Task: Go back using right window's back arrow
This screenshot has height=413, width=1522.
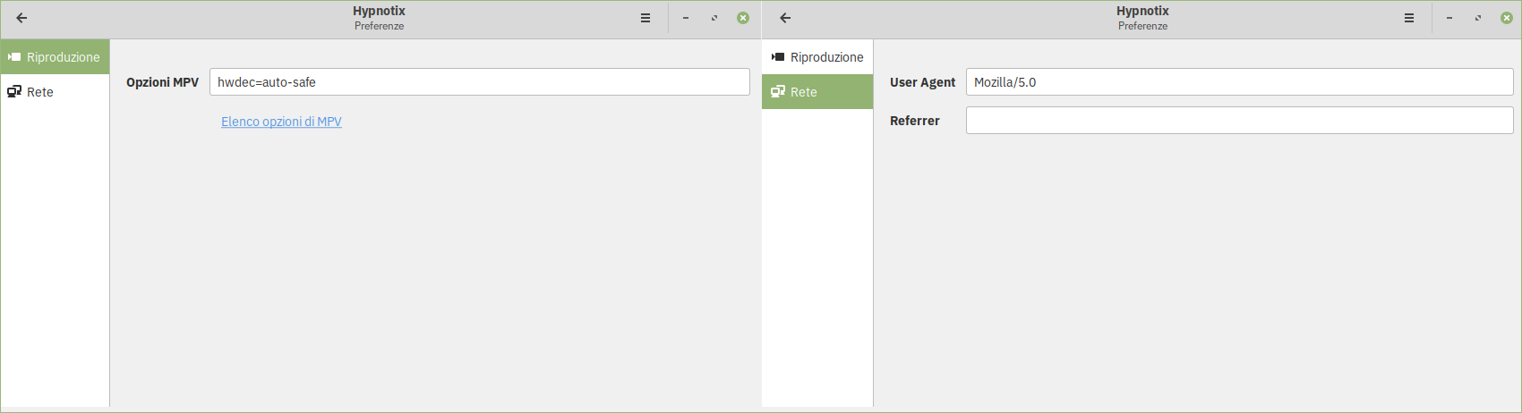Action: (x=785, y=18)
